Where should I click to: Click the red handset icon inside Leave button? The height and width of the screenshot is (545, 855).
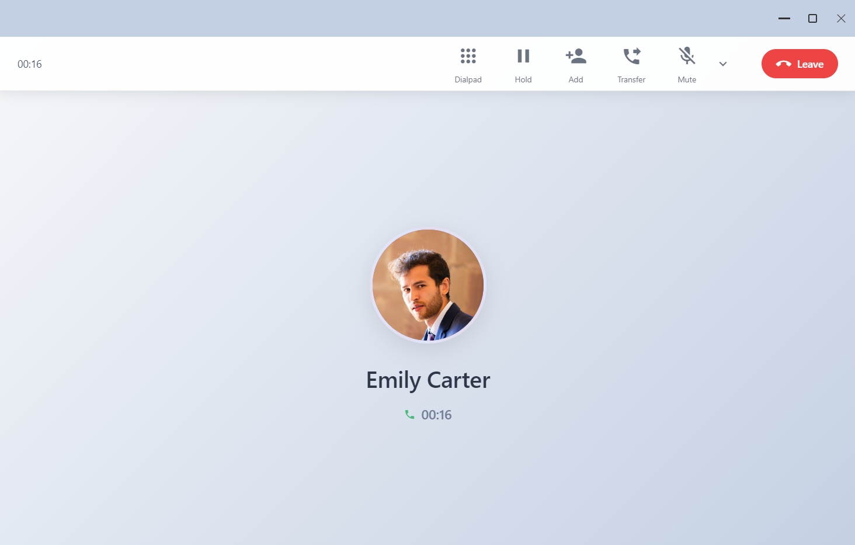[x=784, y=64]
